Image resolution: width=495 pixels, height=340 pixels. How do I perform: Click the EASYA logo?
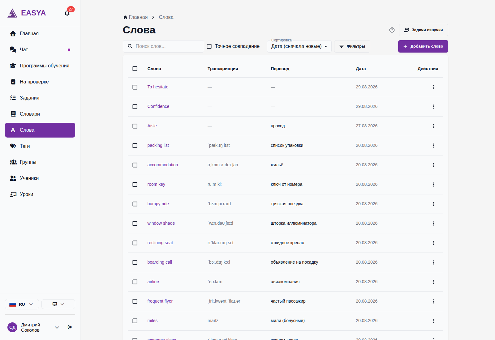(27, 13)
